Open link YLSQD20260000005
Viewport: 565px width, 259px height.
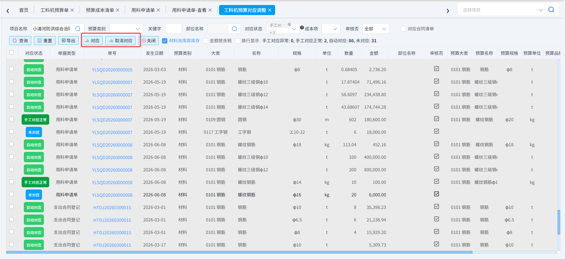(112, 70)
